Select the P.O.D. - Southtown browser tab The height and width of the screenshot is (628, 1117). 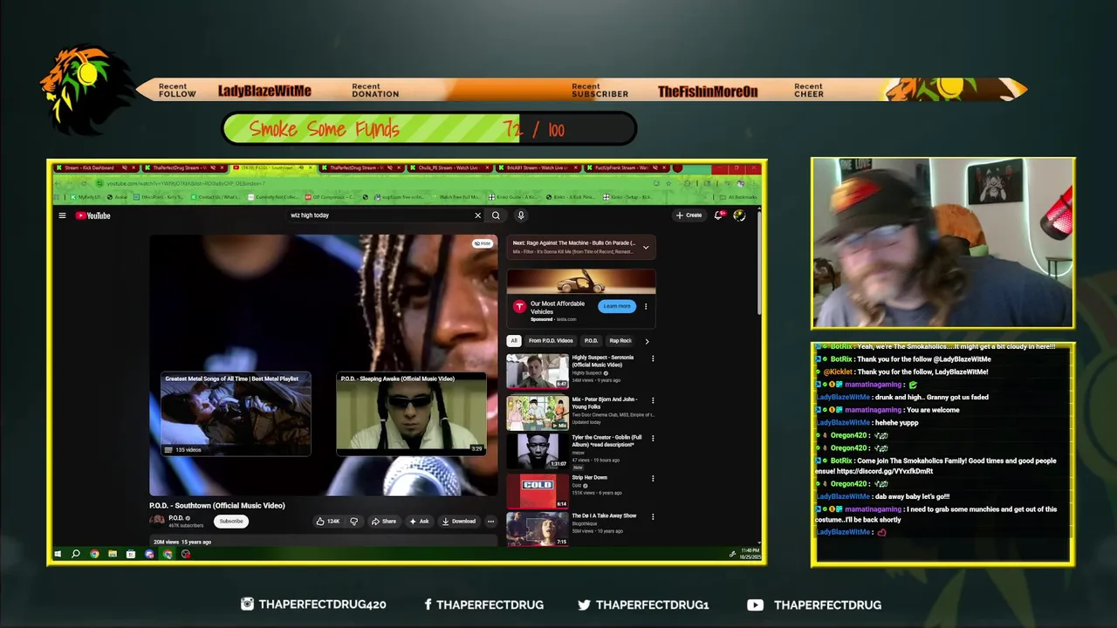pyautogui.click(x=271, y=167)
